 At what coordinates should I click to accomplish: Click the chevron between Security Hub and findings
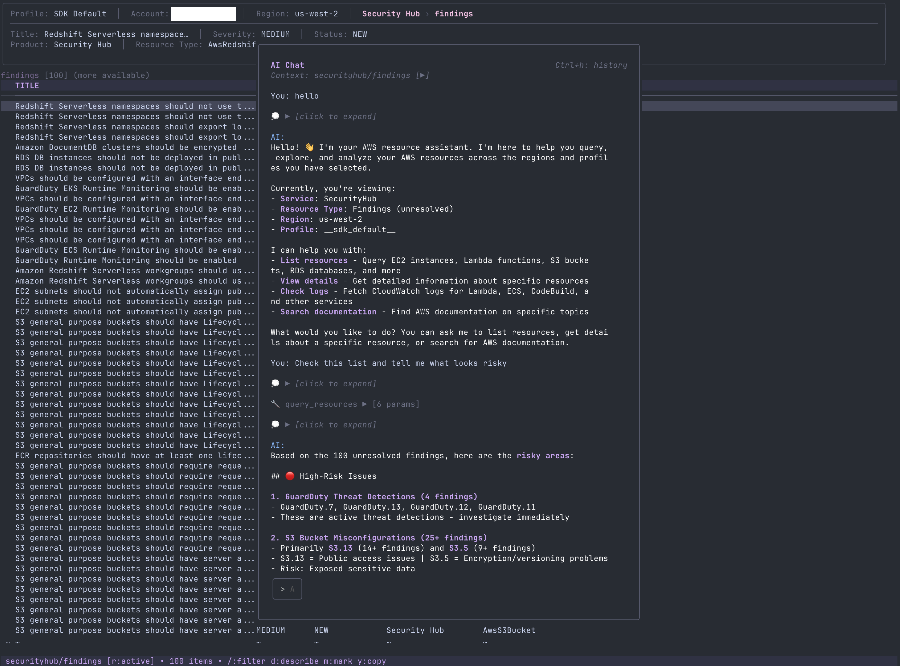pos(428,14)
